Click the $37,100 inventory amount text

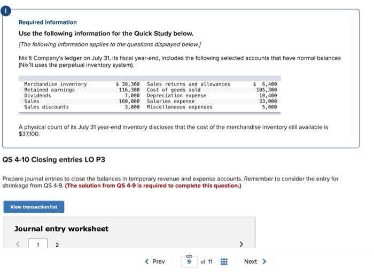tap(29, 134)
